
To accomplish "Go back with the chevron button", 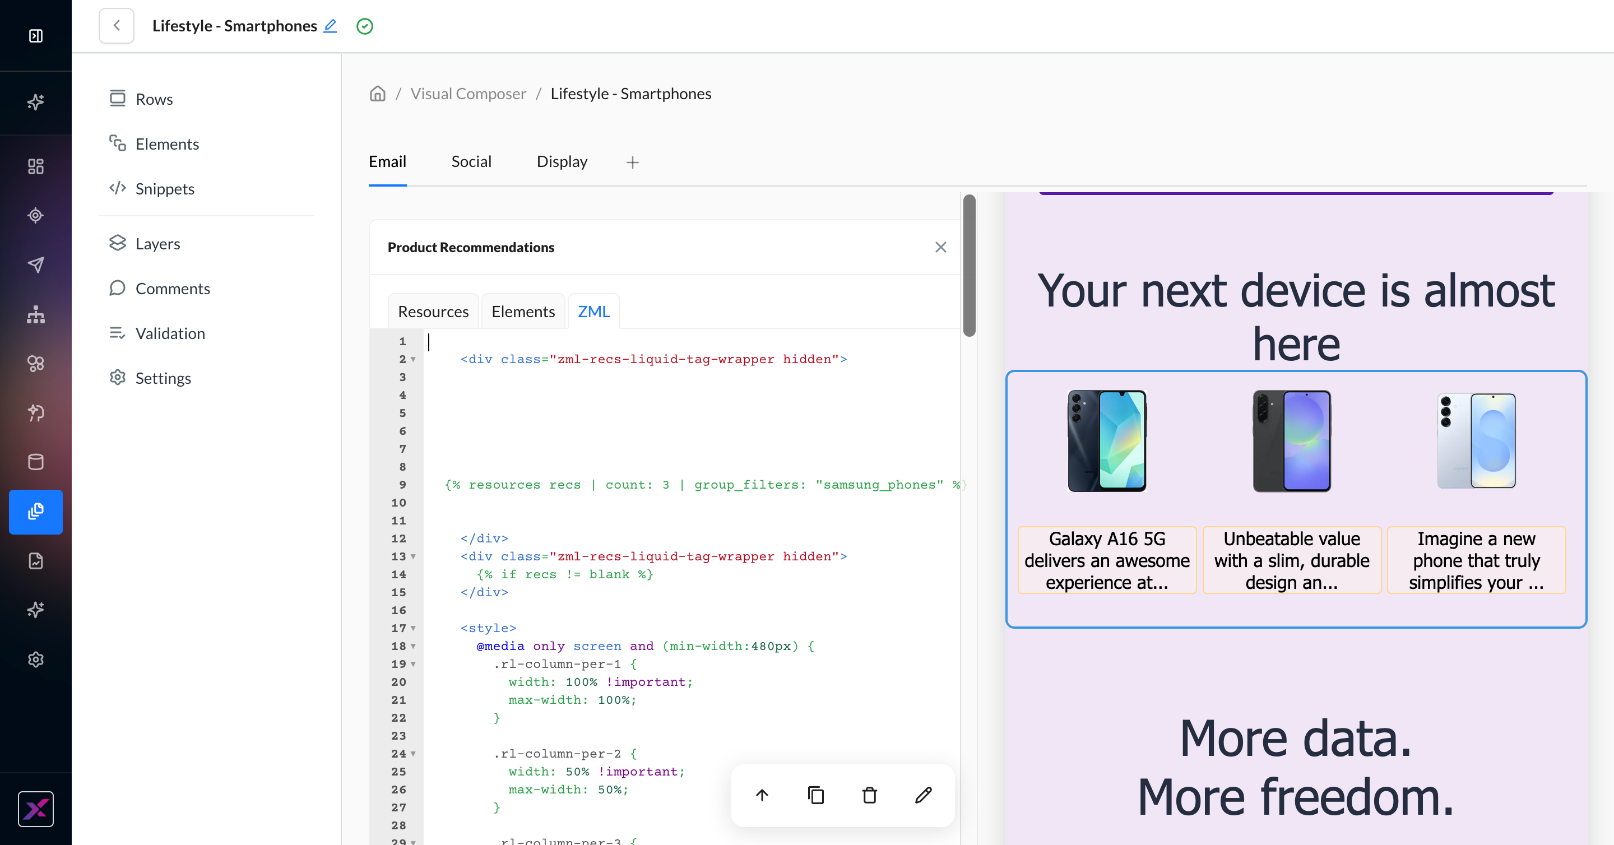I will pos(117,26).
